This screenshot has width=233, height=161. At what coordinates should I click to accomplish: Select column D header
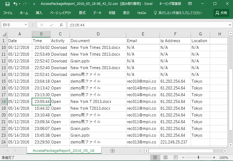(x=98, y=34)
